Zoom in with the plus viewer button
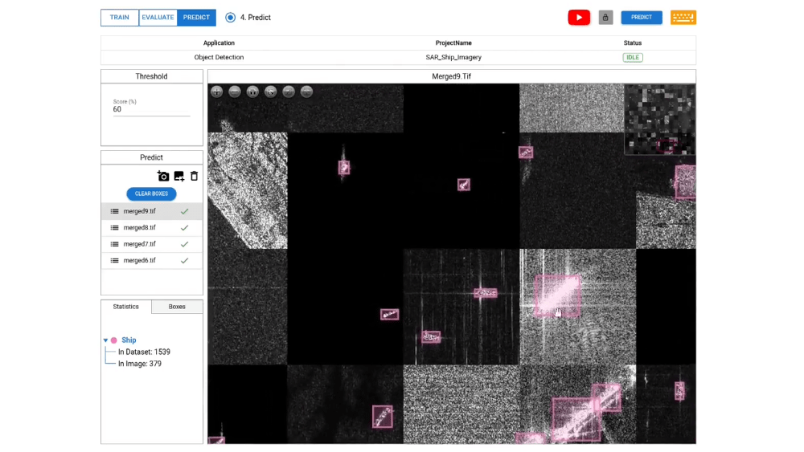This screenshot has height=452, width=804. point(217,92)
